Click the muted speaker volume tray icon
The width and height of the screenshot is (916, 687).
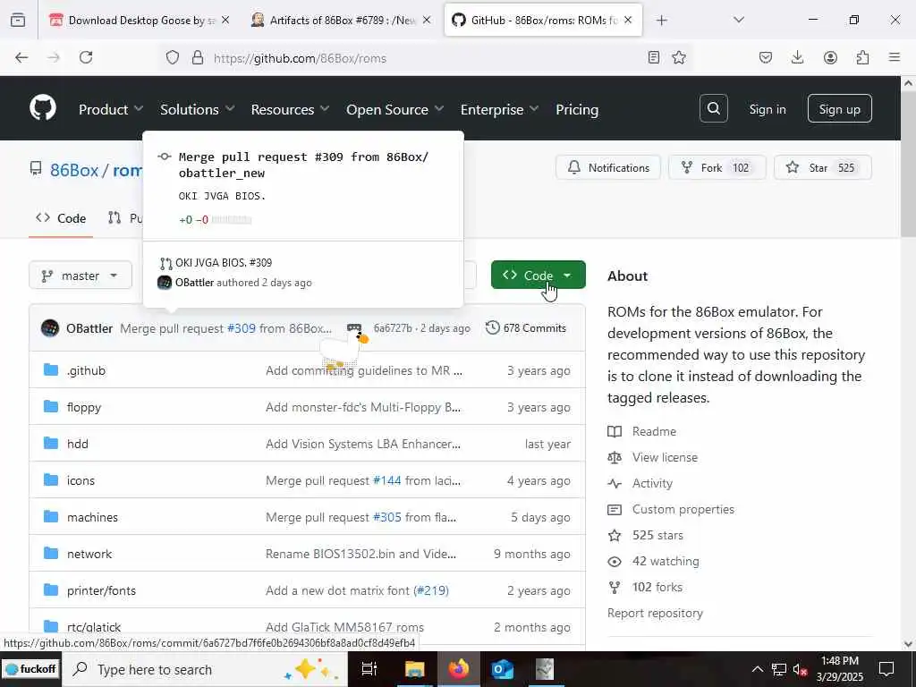pyautogui.click(x=800, y=669)
